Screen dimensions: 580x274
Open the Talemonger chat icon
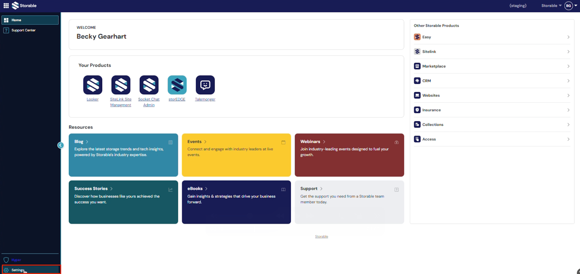click(205, 85)
